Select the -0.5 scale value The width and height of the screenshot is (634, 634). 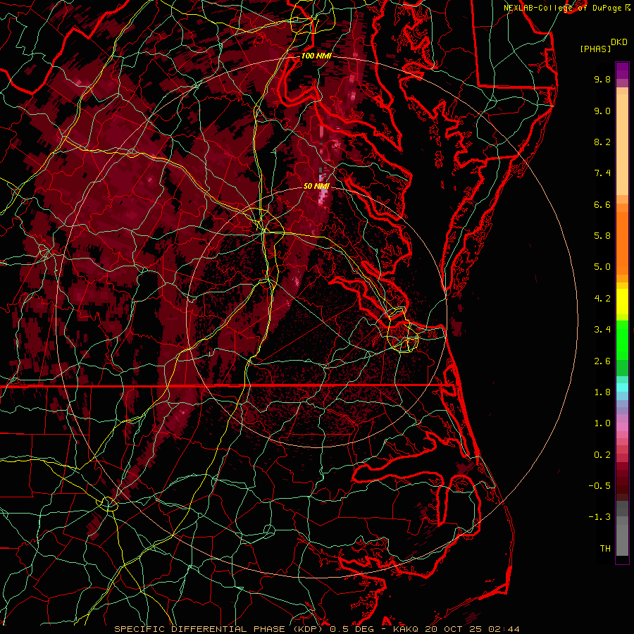click(x=599, y=486)
